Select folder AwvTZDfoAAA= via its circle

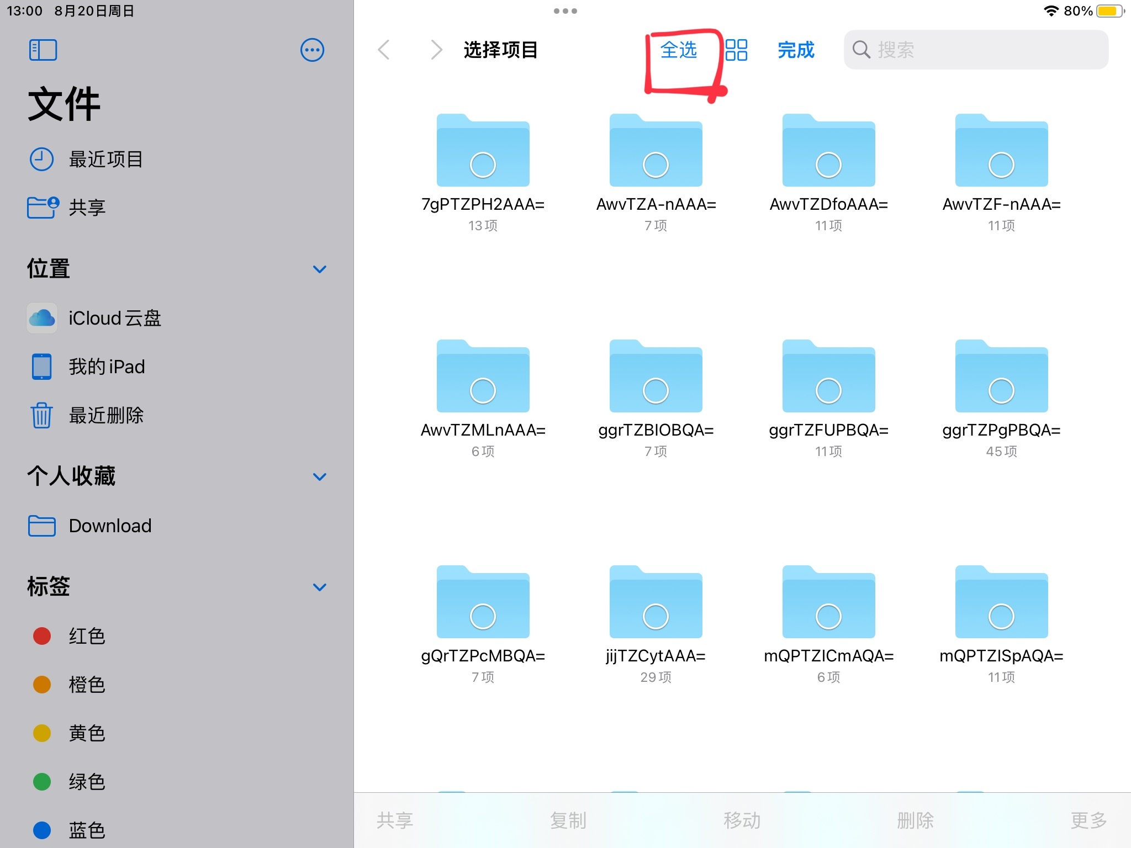(x=828, y=165)
